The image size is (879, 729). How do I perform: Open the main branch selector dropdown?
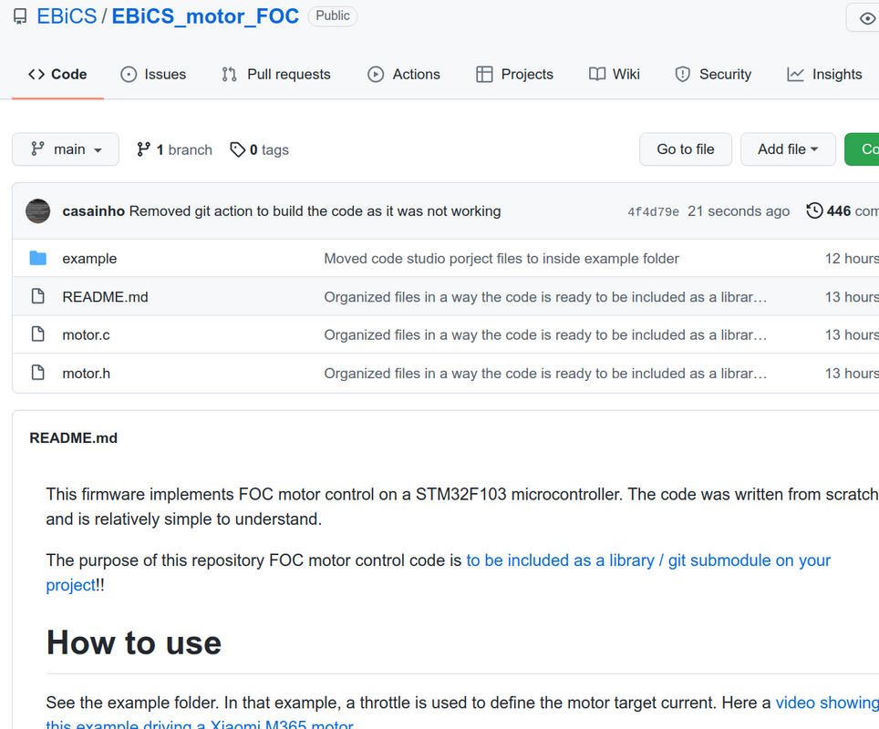click(x=66, y=149)
